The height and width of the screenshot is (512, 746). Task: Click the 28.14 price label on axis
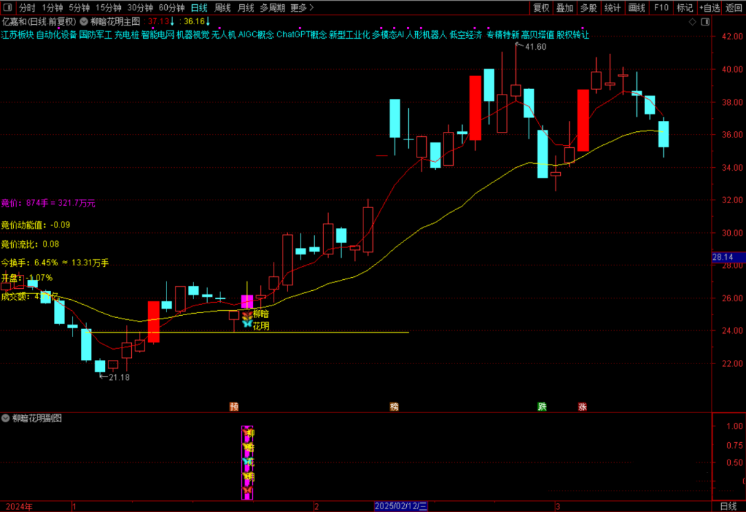[x=728, y=258]
